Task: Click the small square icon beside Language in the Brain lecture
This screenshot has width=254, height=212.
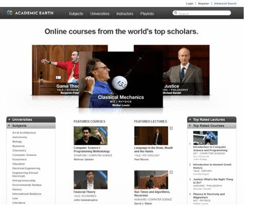Action: coord(171,128)
